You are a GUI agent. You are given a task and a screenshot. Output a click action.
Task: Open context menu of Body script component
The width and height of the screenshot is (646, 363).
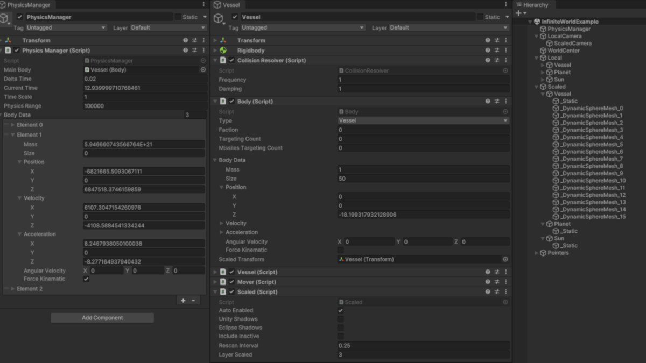coord(506,101)
